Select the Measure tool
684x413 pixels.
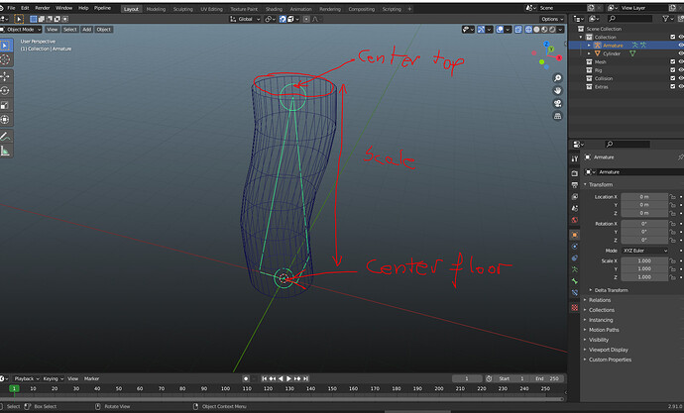click(5, 151)
